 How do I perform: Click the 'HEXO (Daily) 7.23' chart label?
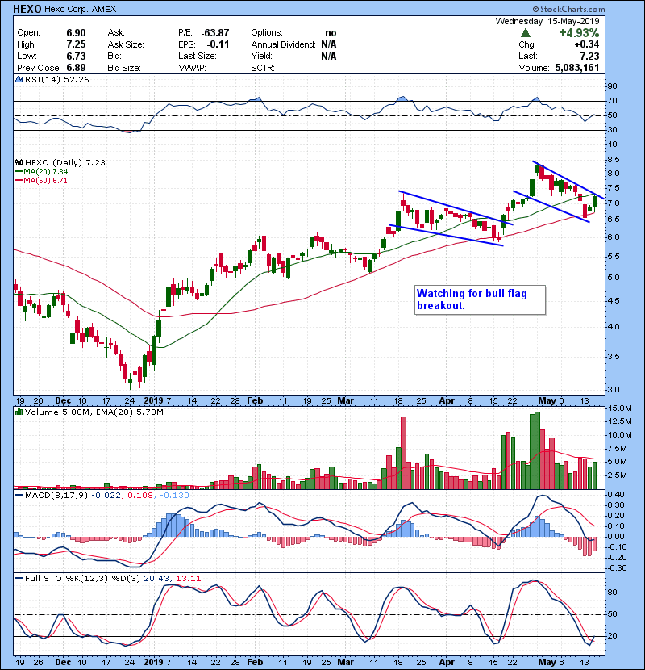(64, 163)
